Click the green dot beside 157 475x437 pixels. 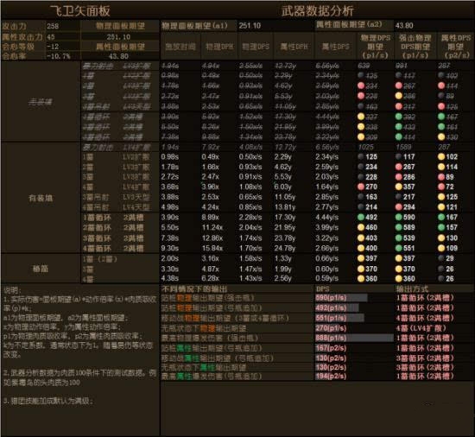[441, 227]
